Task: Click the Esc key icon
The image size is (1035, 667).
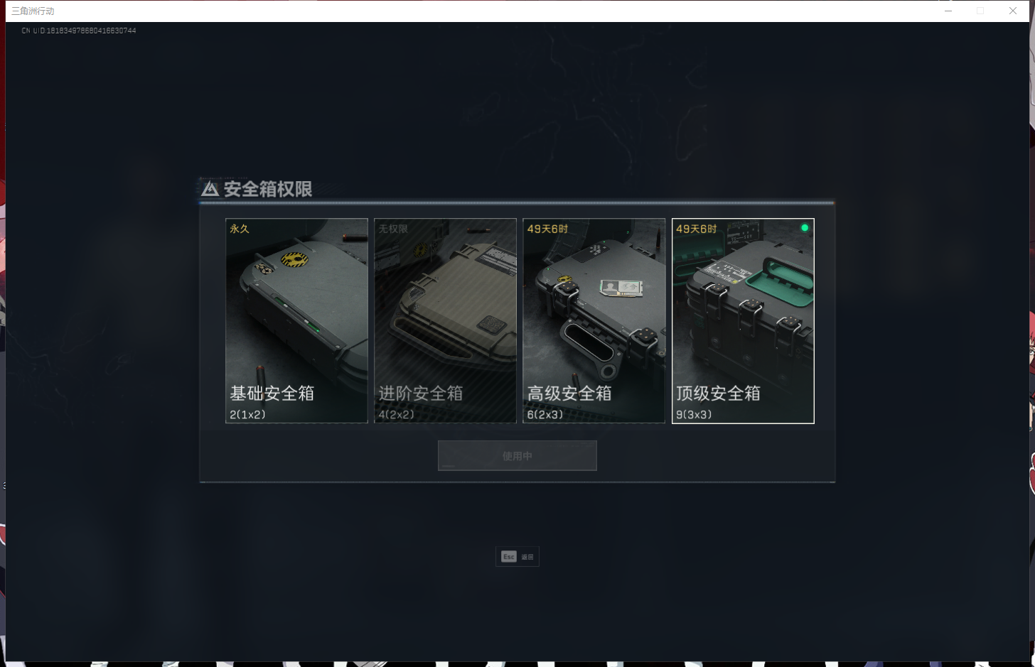Action: 509,557
